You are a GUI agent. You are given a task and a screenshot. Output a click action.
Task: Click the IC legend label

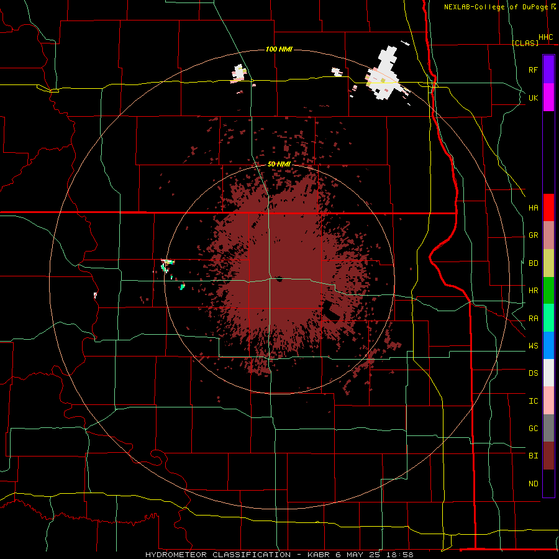[533, 401]
